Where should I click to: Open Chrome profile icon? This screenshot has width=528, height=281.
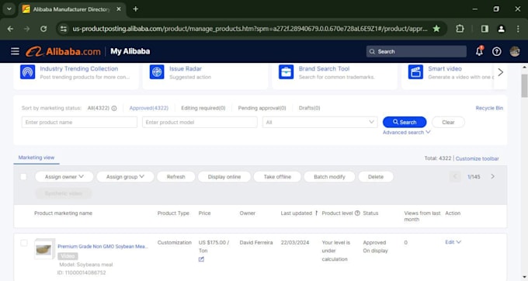[x=501, y=29]
